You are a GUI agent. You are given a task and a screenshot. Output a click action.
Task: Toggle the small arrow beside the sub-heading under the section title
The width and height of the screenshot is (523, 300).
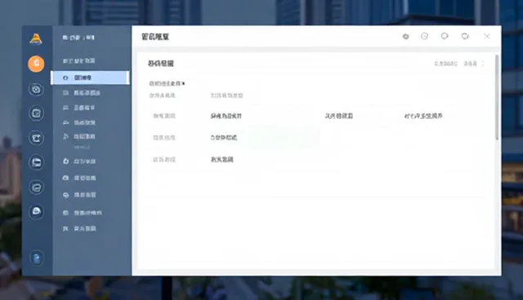(184, 83)
